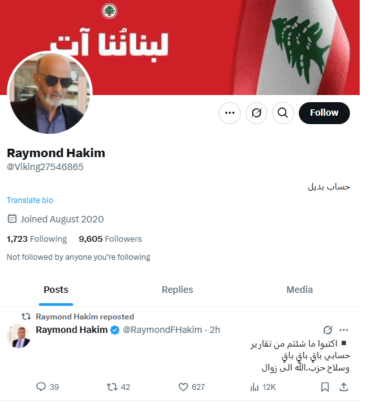Switch to the Replies tab
This screenshot has width=370, height=406.
click(x=177, y=290)
